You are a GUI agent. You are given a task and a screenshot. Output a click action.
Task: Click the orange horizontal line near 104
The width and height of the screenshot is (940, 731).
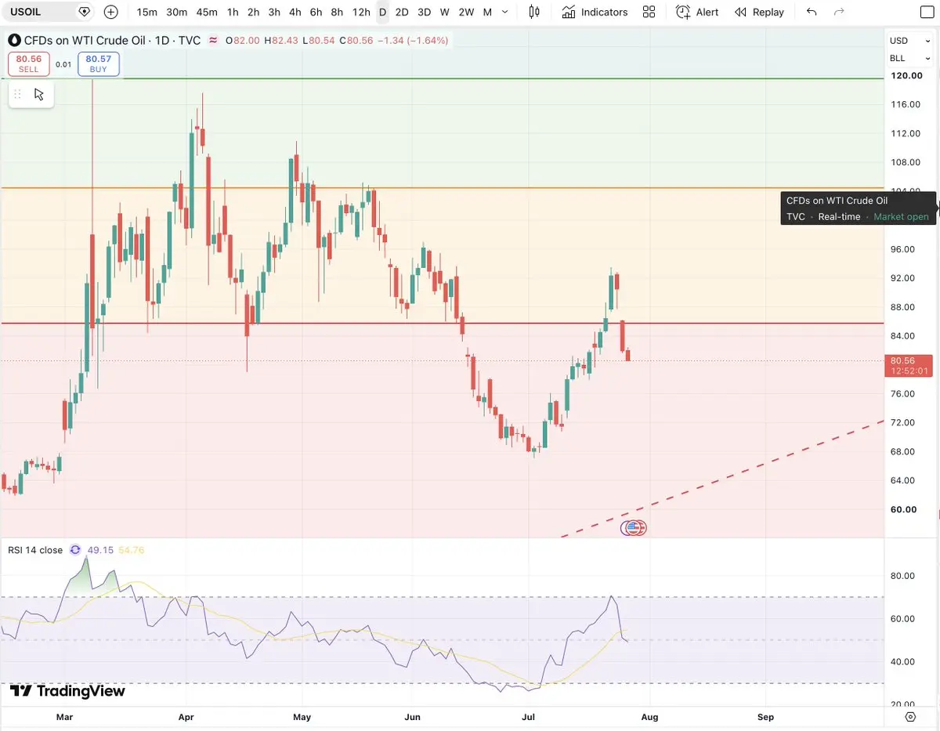[x=443, y=187]
